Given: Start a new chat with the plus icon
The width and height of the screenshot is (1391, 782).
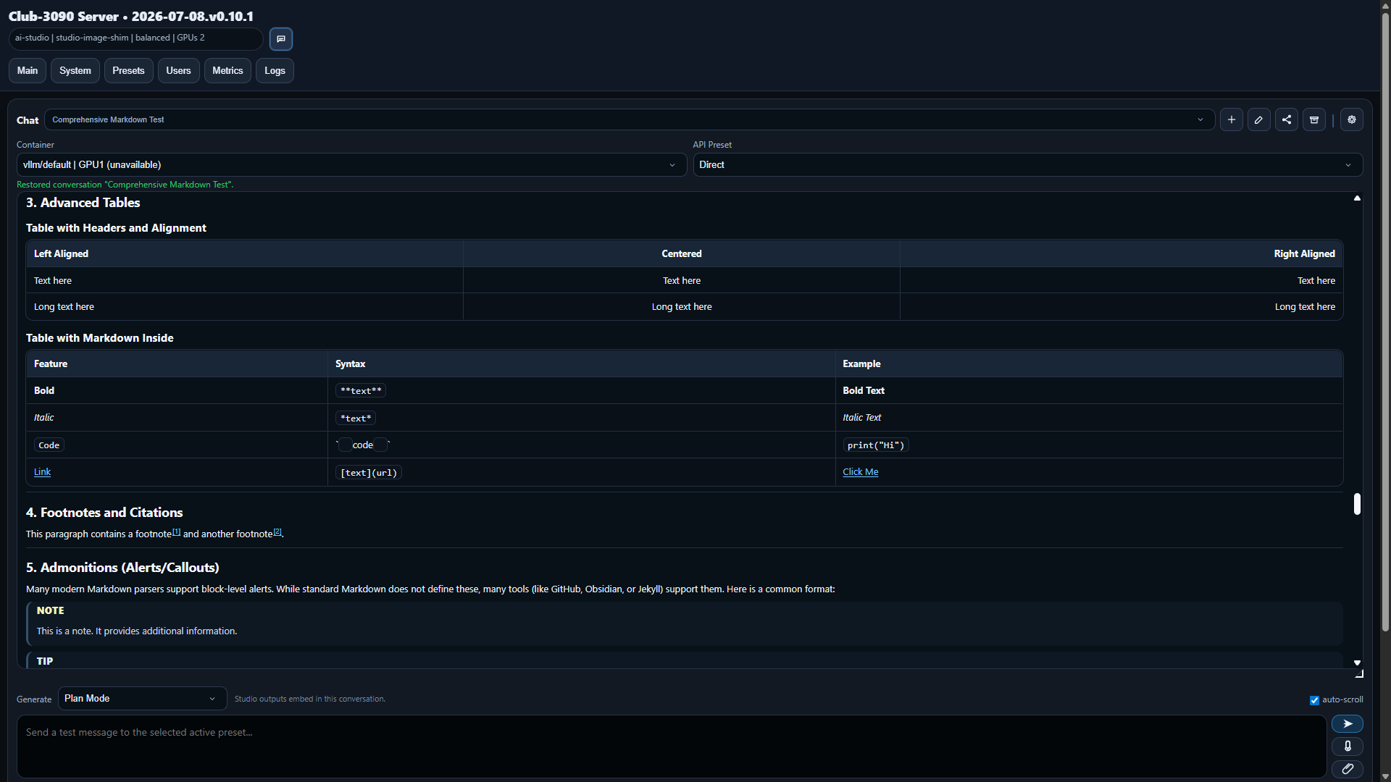Looking at the screenshot, I should click(x=1231, y=119).
